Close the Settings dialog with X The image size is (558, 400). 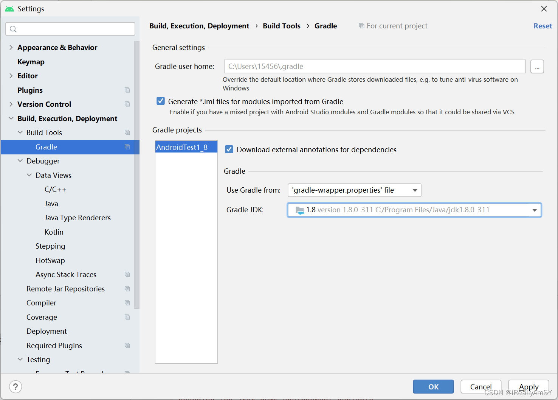(x=544, y=9)
